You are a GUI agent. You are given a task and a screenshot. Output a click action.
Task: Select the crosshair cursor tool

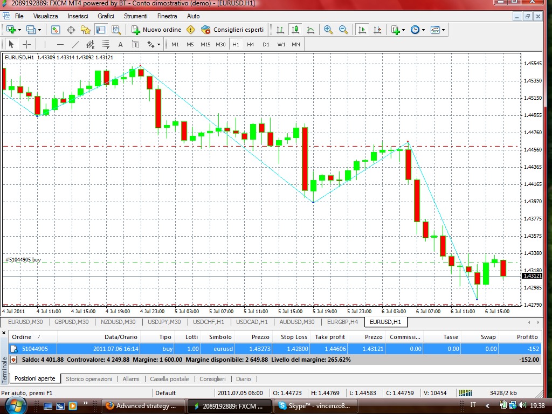pyautogui.click(x=26, y=44)
